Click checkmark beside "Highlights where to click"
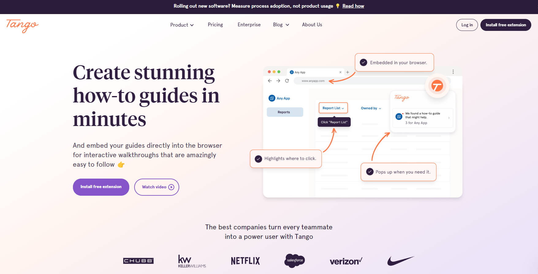This screenshot has height=274, width=538. [258, 159]
